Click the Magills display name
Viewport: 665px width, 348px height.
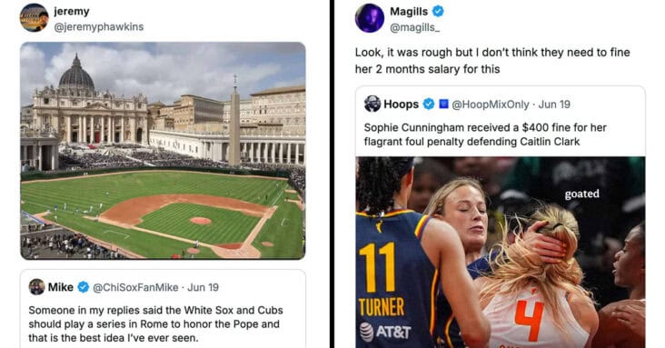[409, 12]
